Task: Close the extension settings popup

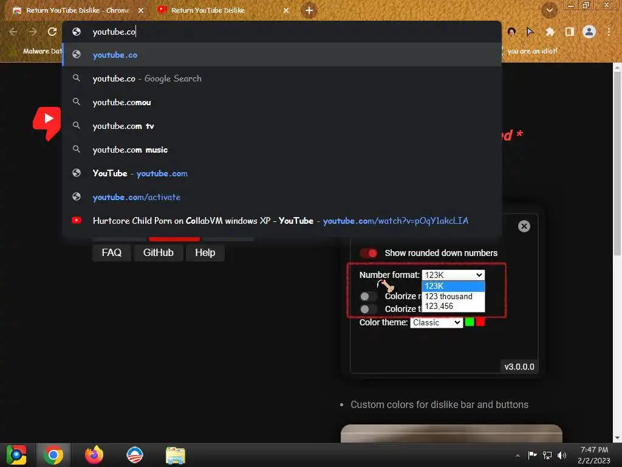Action: pyautogui.click(x=524, y=226)
